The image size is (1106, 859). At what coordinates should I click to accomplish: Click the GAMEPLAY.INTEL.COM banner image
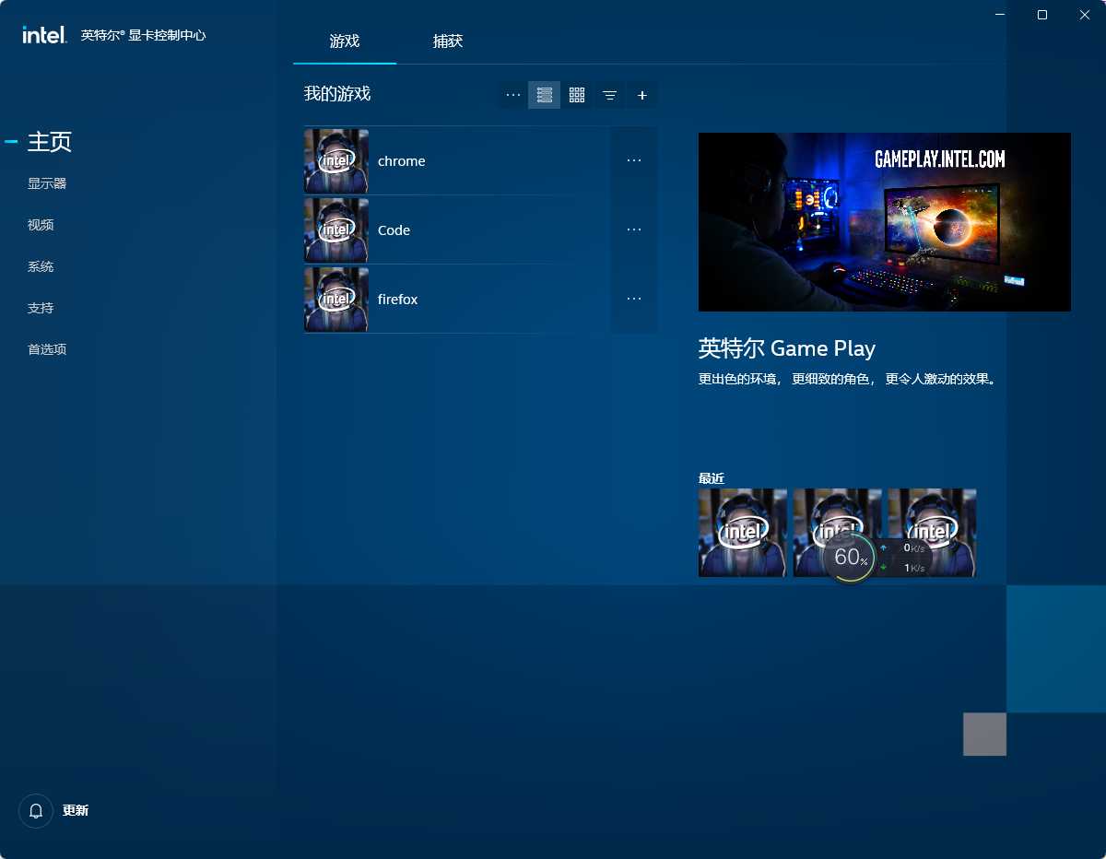click(x=885, y=222)
